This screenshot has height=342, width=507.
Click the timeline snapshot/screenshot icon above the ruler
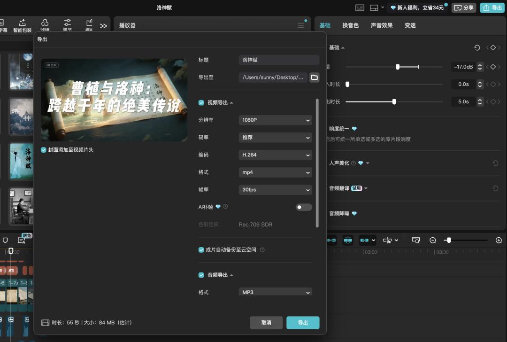coord(415,240)
